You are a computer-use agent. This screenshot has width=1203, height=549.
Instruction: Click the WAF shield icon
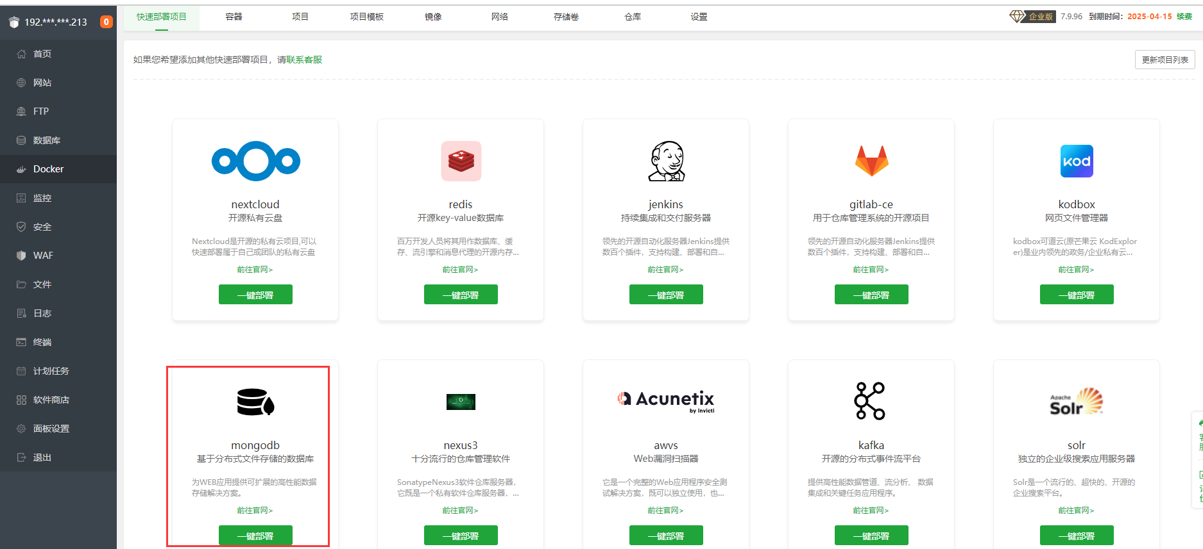point(21,256)
